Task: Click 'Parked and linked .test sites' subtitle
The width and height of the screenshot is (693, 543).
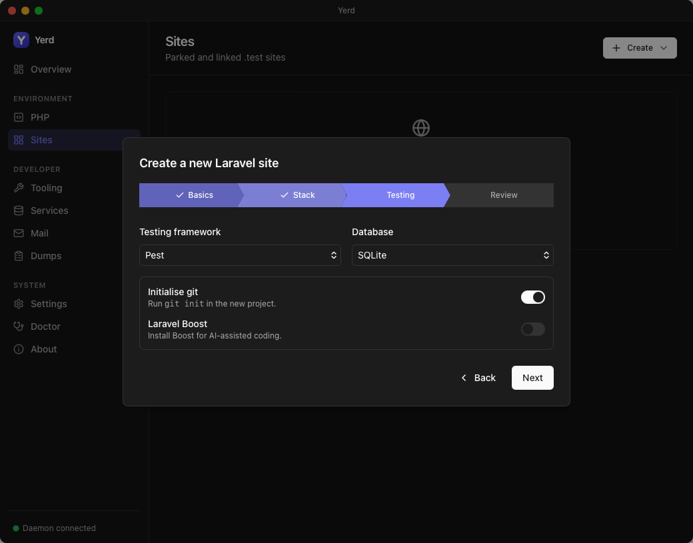Action: pos(225,57)
